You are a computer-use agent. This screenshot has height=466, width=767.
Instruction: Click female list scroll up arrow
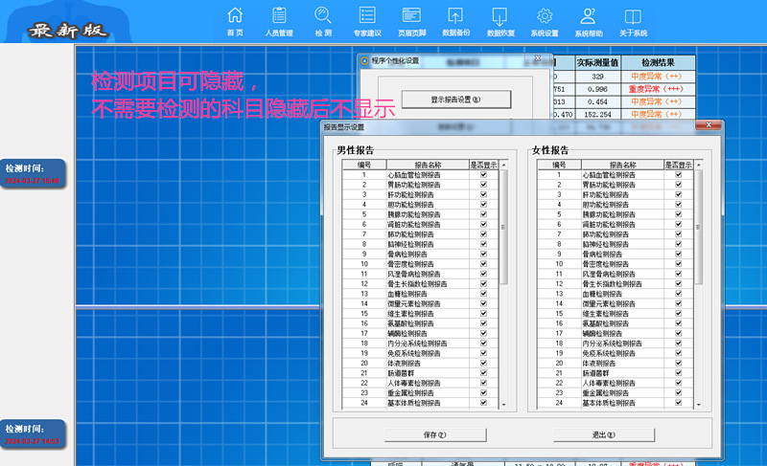699,165
